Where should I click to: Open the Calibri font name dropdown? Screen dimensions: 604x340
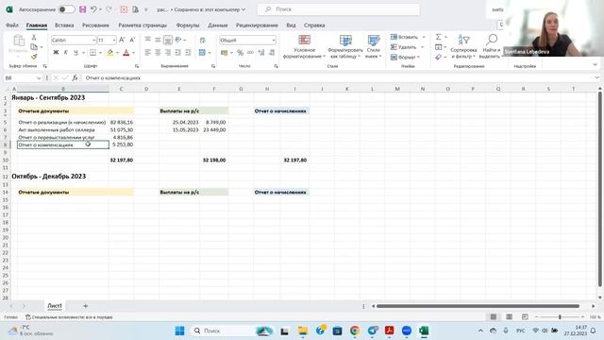pyautogui.click(x=93, y=40)
